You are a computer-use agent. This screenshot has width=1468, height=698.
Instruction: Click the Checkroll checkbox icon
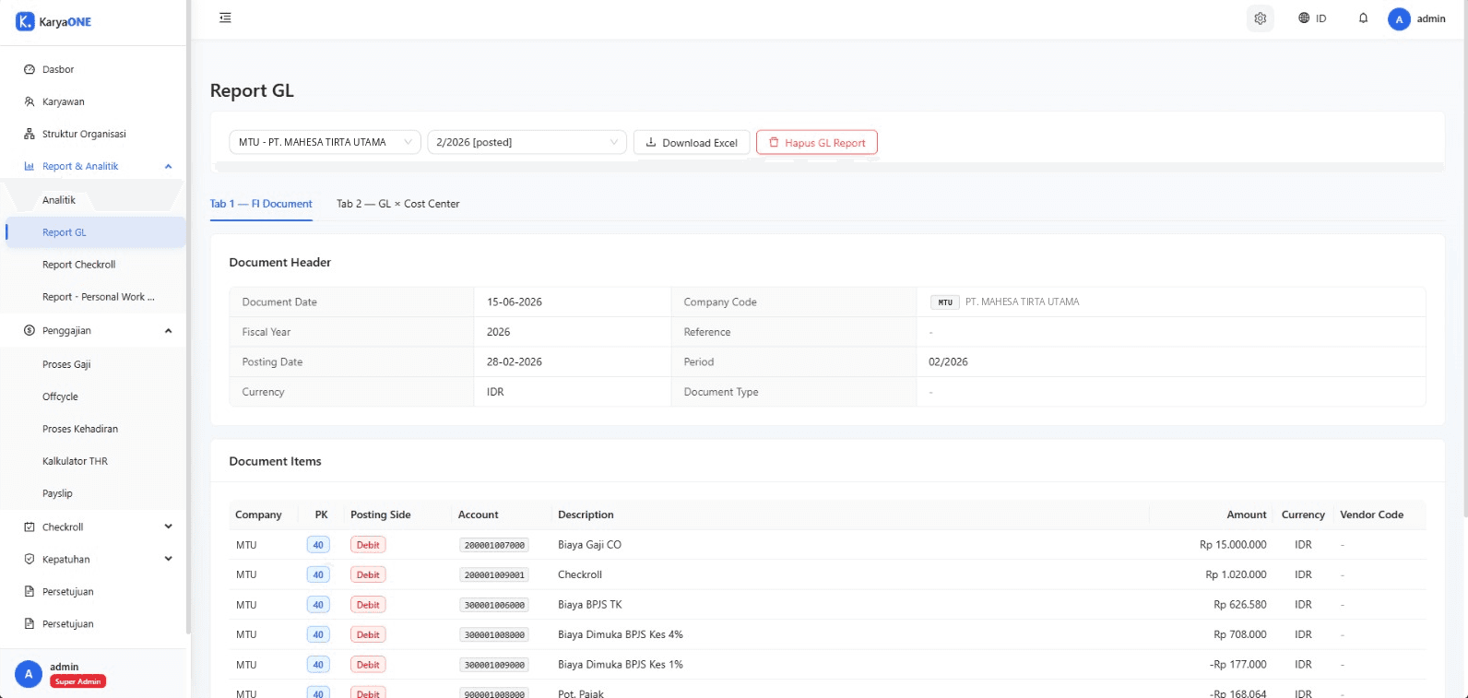(x=30, y=526)
